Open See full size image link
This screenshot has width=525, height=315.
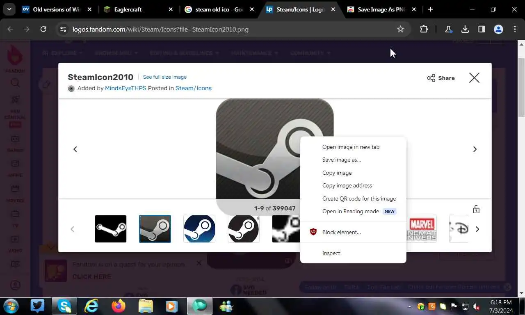click(164, 77)
